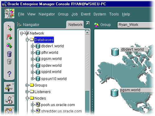Click the dbdev1.world database icon on map
Screen dimensions: 155x116
[x=115, y=52]
